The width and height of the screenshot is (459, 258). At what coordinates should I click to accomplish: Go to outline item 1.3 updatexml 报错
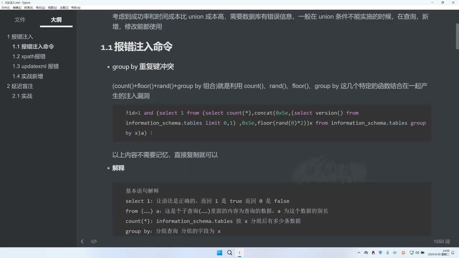coord(36,66)
